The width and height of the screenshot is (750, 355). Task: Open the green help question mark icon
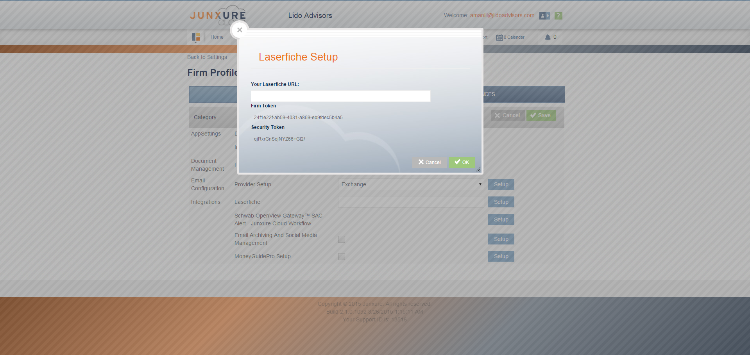pyautogui.click(x=558, y=16)
